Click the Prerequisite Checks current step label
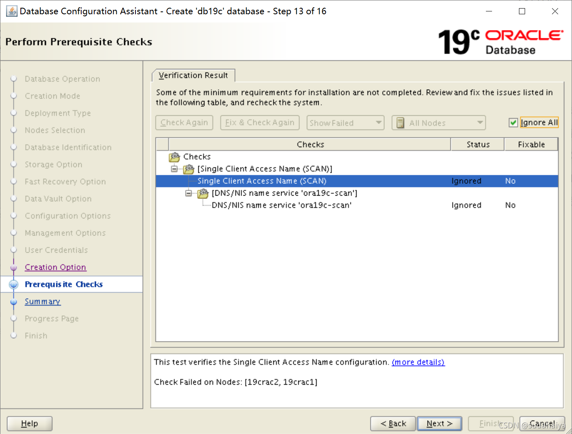 click(x=64, y=284)
